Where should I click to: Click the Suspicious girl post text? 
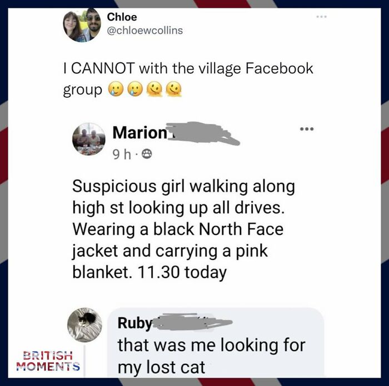point(183,229)
